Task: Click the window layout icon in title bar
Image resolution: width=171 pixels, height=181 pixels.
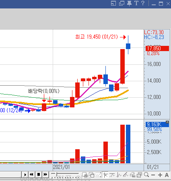Action: (x=113, y=3)
